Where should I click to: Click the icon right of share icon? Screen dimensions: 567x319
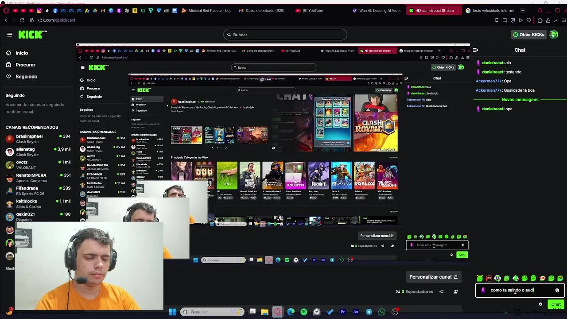tap(455, 292)
